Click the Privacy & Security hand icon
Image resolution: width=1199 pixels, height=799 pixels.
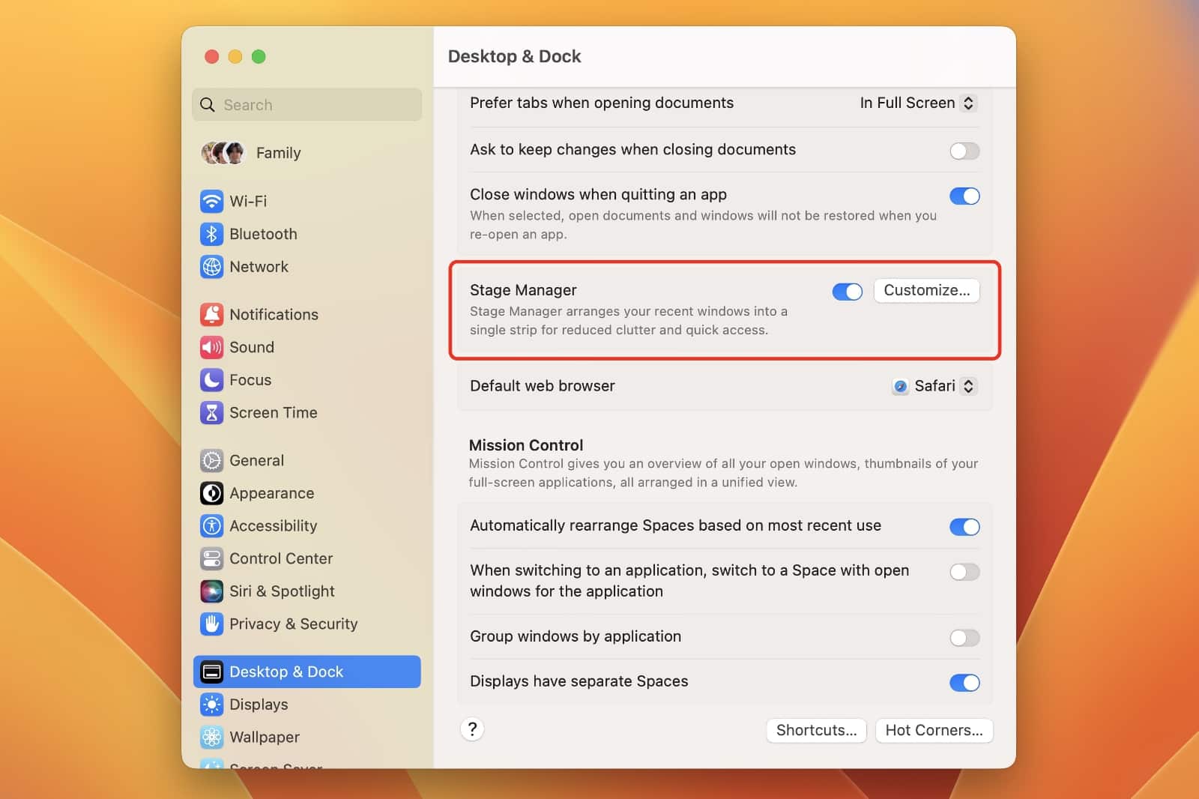click(212, 624)
